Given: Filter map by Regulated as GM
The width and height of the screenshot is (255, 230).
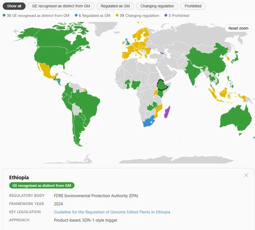Looking at the screenshot, I should pos(115,6).
